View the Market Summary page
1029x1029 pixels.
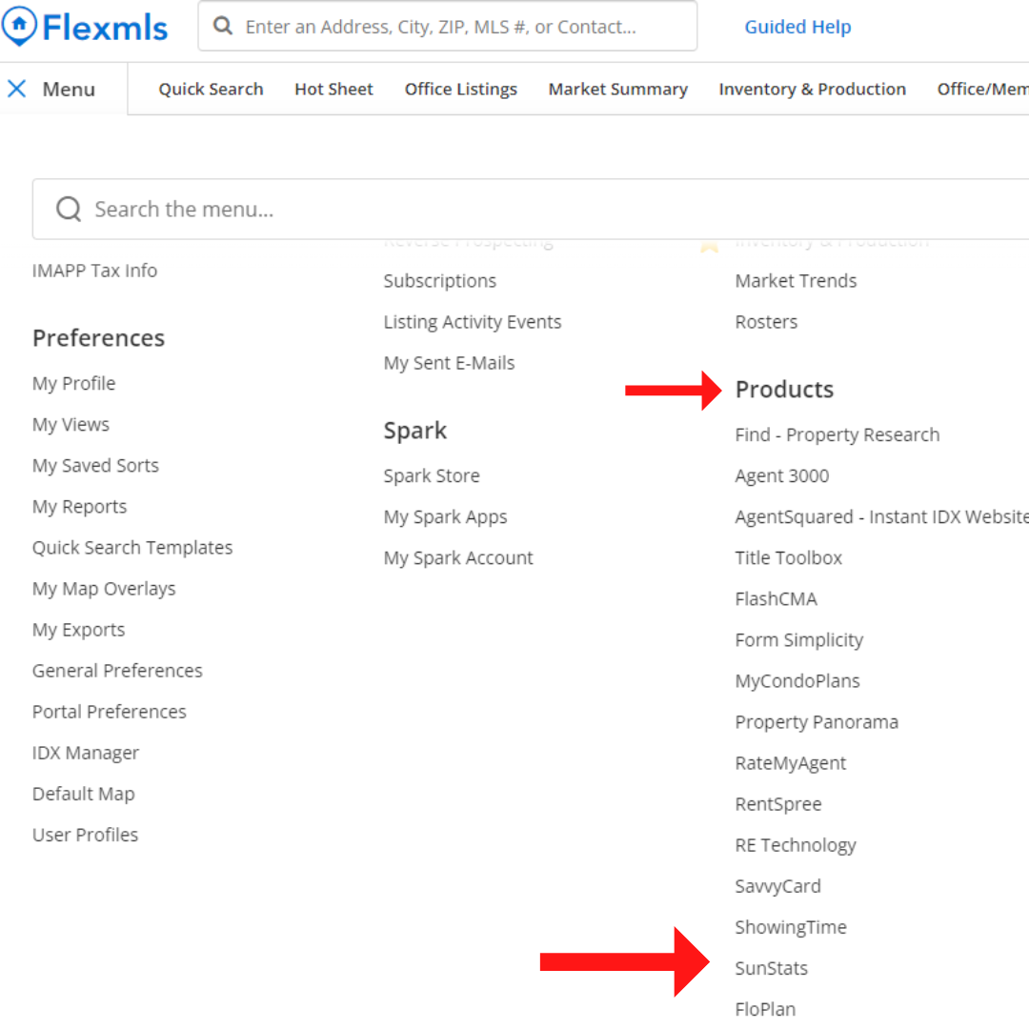(x=617, y=89)
